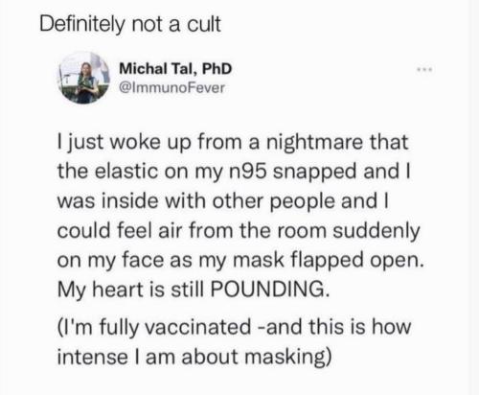Click the "PhD" suffix in the name

pyautogui.click(x=217, y=68)
